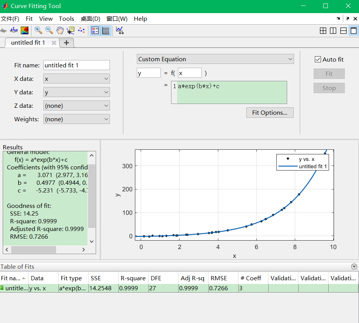Click the RMSE column header

pos(223,278)
